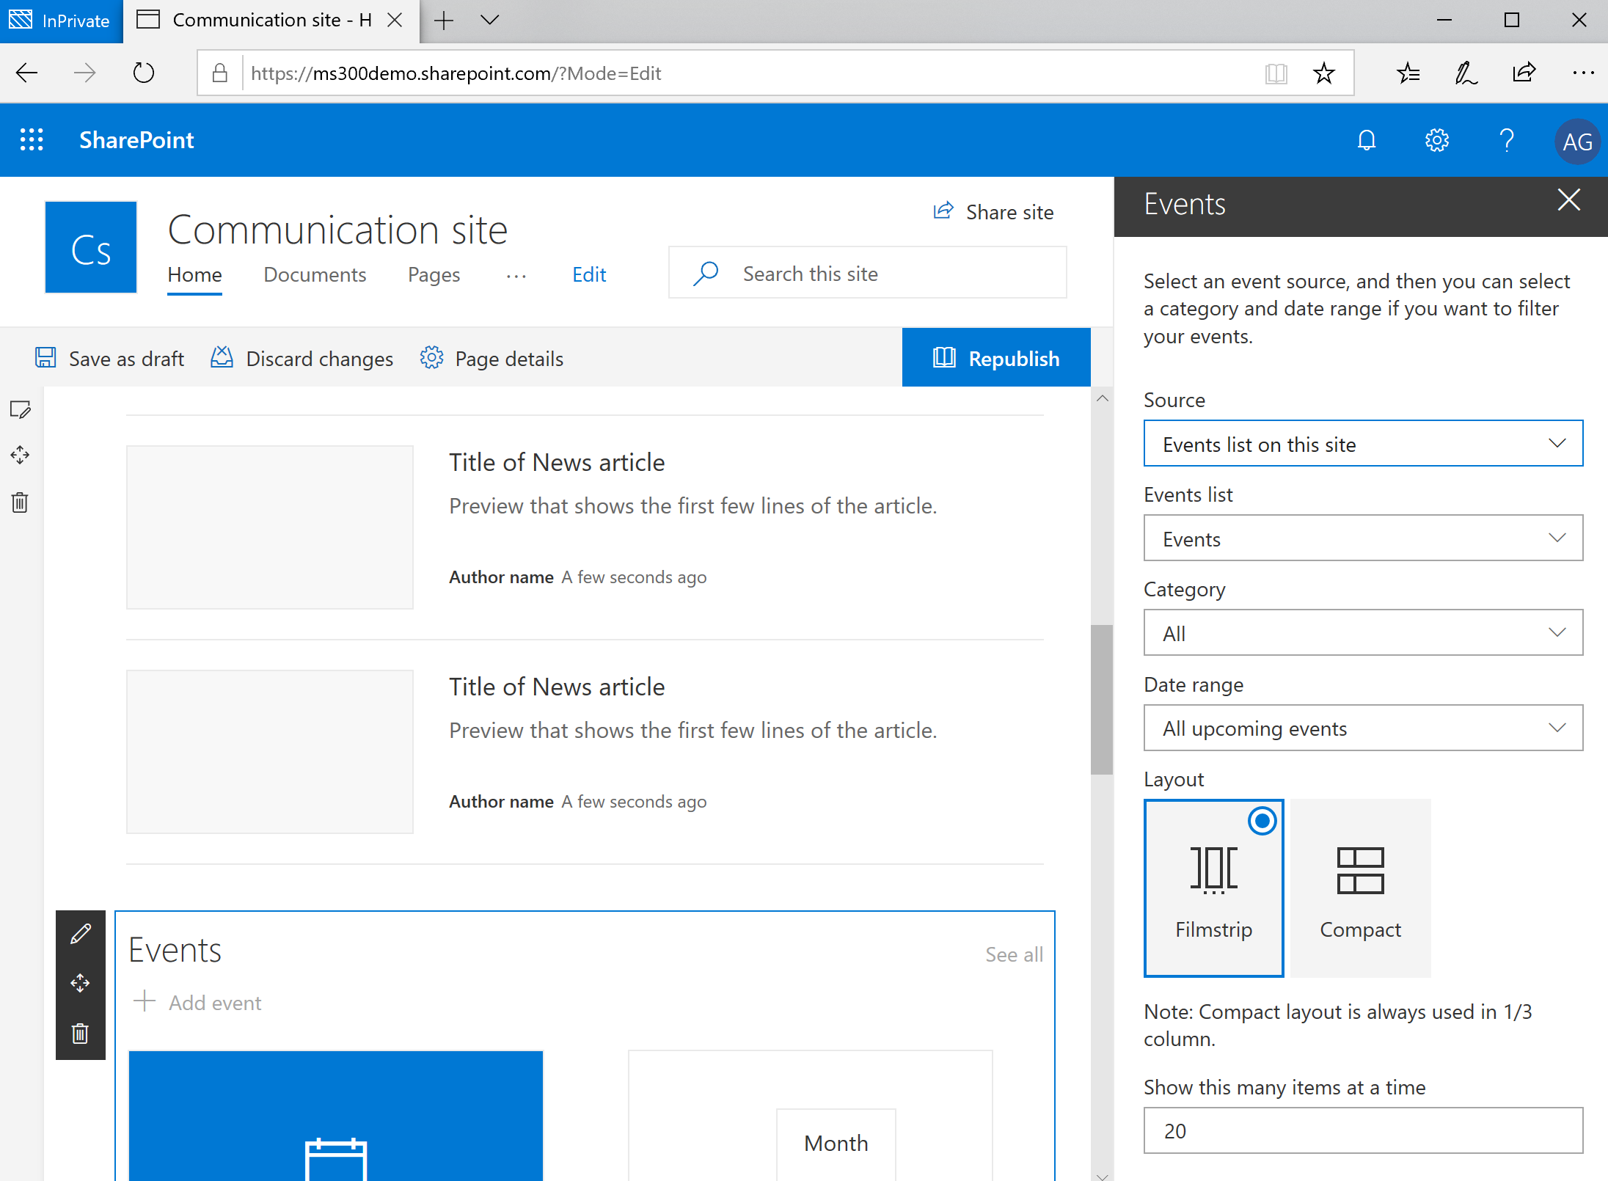This screenshot has height=1181, width=1608.
Task: Edit the section using the top-left edit icon
Action: [x=21, y=409]
